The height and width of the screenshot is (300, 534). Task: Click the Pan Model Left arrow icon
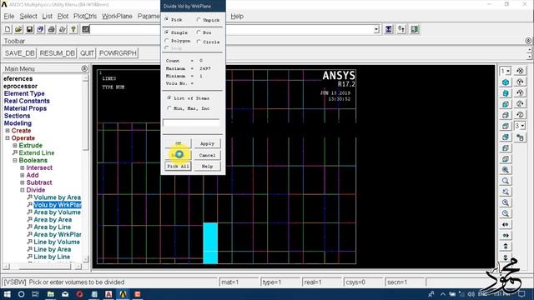tap(506, 224)
